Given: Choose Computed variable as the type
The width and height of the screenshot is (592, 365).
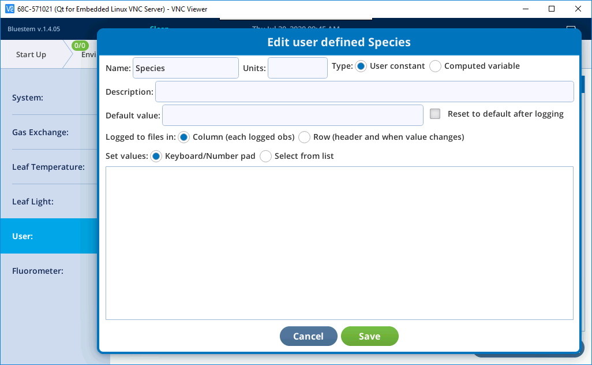Looking at the screenshot, I should (x=435, y=66).
